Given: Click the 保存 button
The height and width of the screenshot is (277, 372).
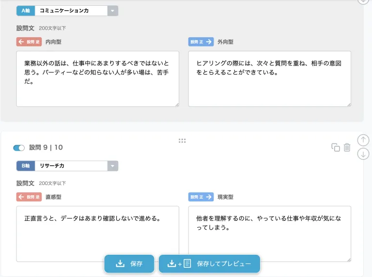Looking at the screenshot, I should pos(129,263).
